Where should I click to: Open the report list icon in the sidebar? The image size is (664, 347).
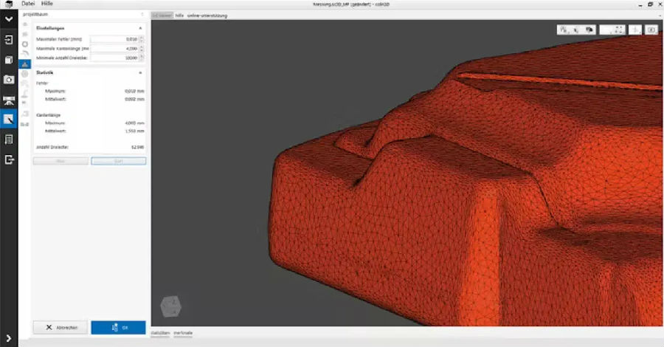coord(9,140)
